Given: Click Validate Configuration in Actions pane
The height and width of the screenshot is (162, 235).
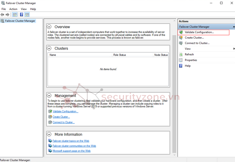Looking at the screenshot, I should (199, 32).
